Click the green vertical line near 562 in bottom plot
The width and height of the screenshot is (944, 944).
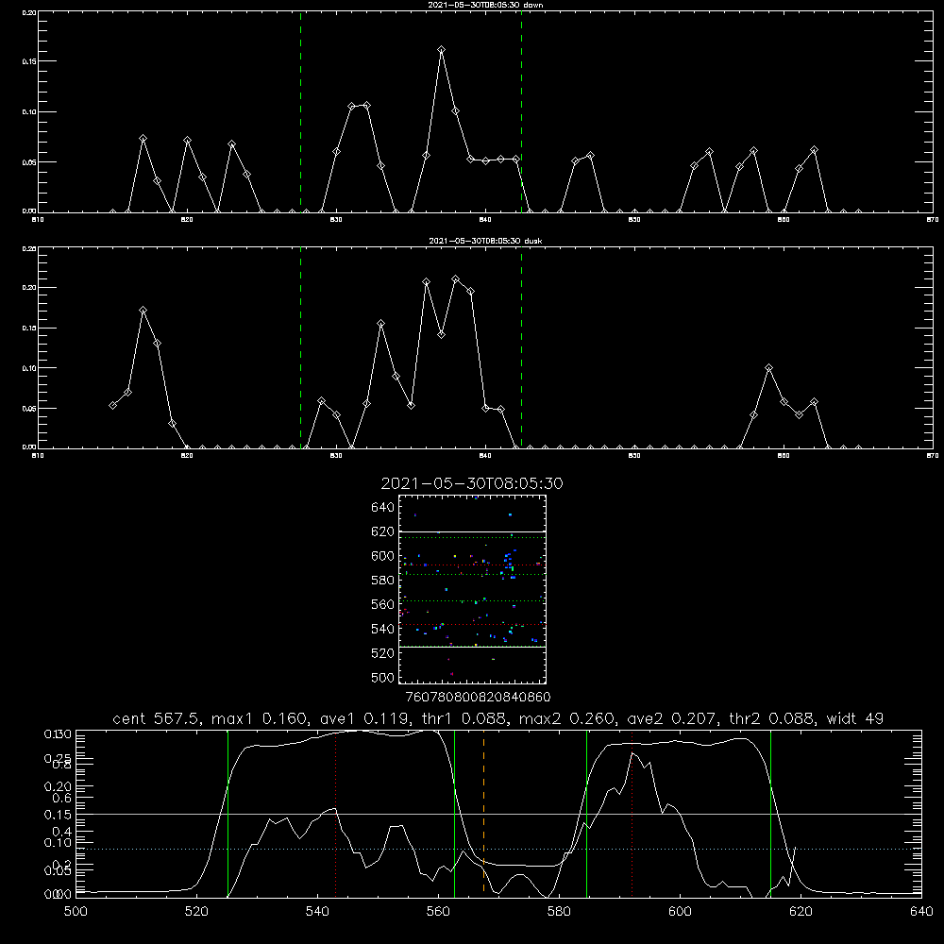click(455, 813)
